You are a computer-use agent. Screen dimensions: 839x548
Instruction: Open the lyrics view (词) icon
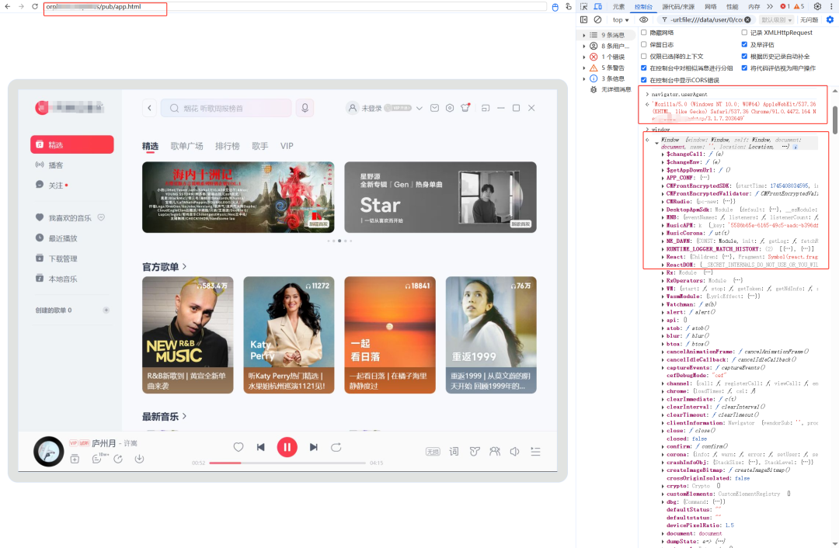click(x=454, y=452)
